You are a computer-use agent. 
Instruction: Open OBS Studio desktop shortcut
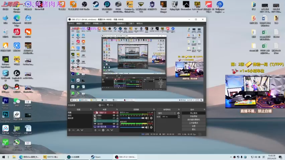click(x=84, y=6)
